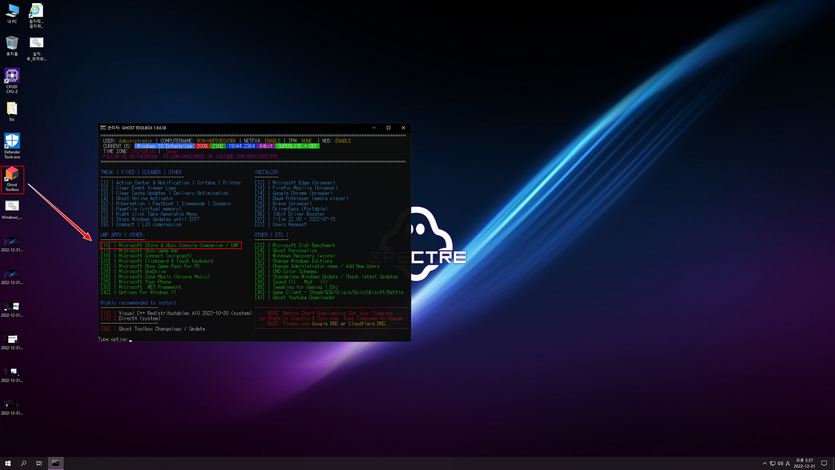
Task: Click option [9] Compact LZX compression
Action: (141, 224)
